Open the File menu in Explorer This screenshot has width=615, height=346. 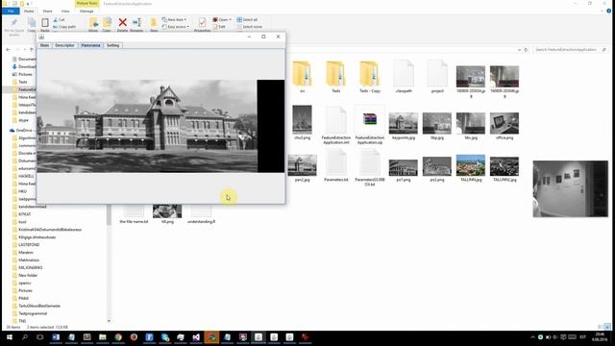(11, 12)
